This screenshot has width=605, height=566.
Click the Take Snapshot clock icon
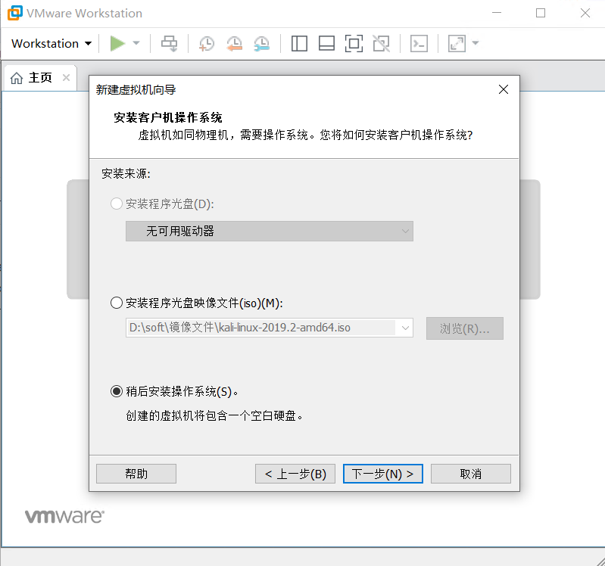tap(207, 44)
